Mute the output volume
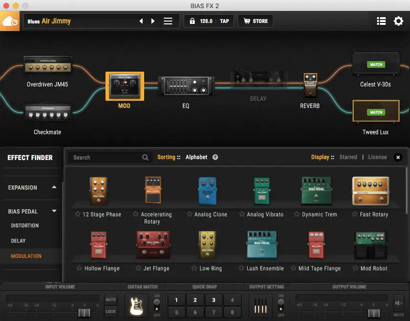The height and width of the screenshot is (321, 410). pyautogui.click(x=398, y=305)
